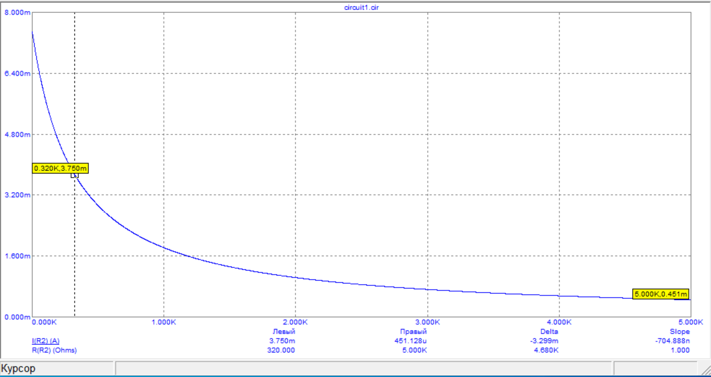The height and width of the screenshot is (377, 711).
Task: Click the Левый column header
Action: [283, 331]
